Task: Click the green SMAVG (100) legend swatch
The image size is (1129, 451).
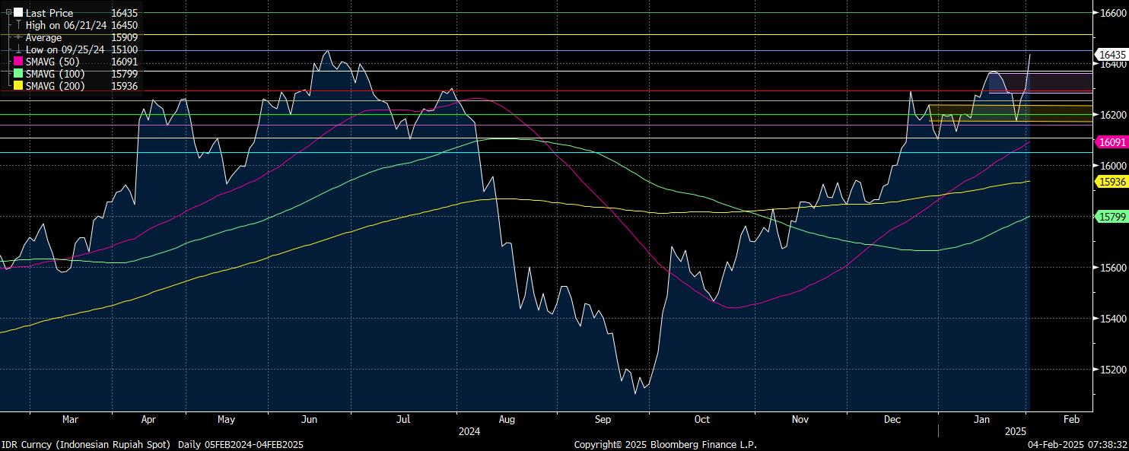Action: [x=18, y=74]
